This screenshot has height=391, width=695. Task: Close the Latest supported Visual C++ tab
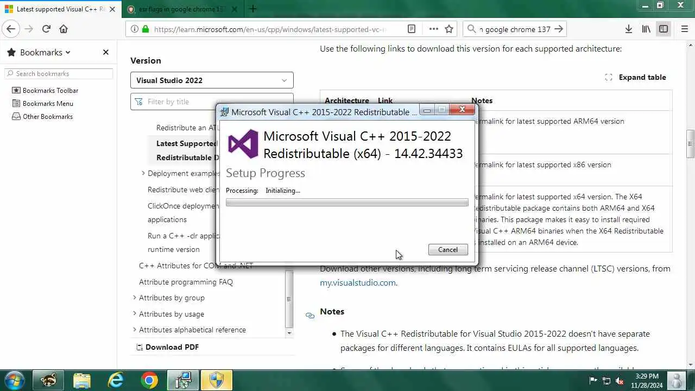[113, 9]
